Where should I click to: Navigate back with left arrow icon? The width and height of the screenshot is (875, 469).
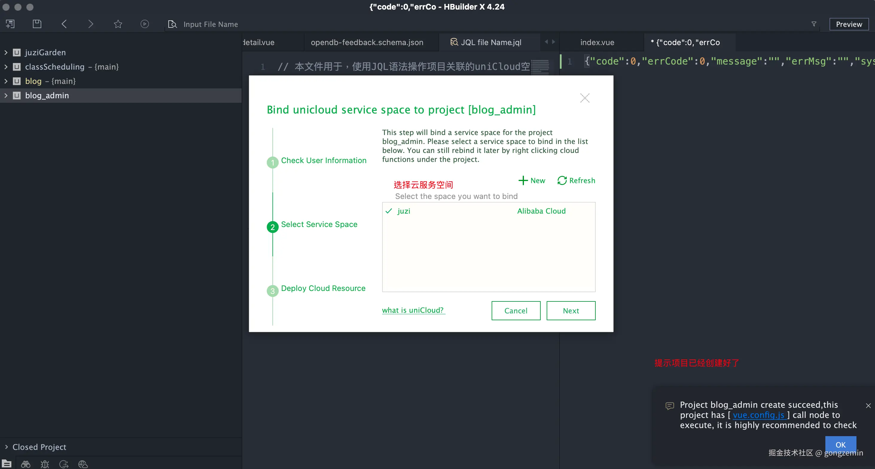tap(64, 24)
